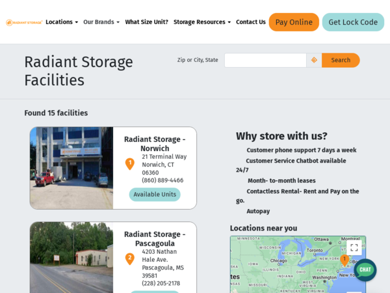This screenshot has height=293, width=390.
Task: Click the 4203 Nathan Hale Ave. address
Action: click(x=159, y=256)
